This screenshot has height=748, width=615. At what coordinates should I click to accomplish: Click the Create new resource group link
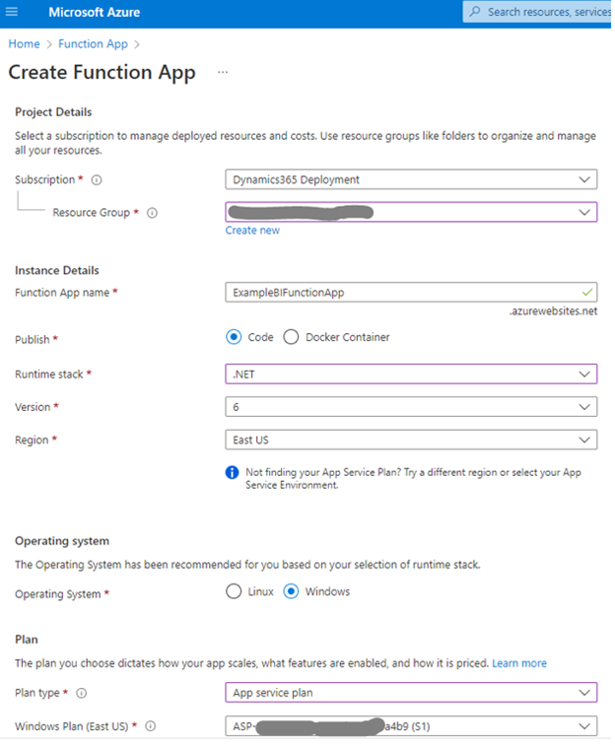252,231
